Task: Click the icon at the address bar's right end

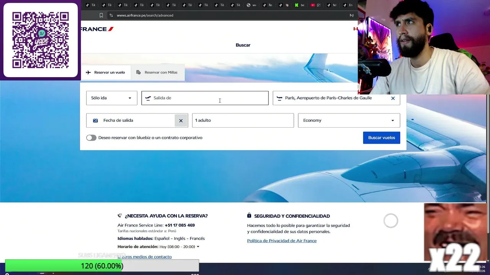Action: pyautogui.click(x=351, y=15)
